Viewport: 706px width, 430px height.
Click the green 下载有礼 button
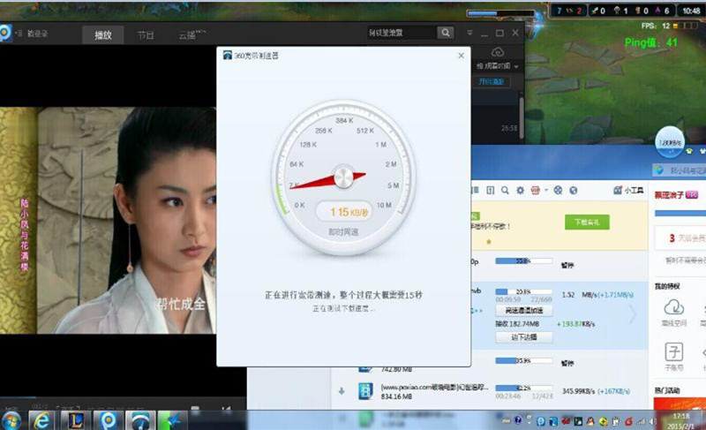tap(587, 222)
